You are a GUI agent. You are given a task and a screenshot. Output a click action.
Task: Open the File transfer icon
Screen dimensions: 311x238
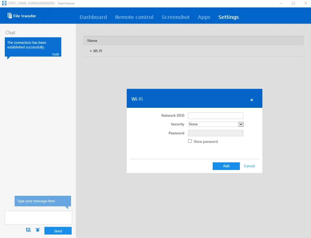[10, 16]
